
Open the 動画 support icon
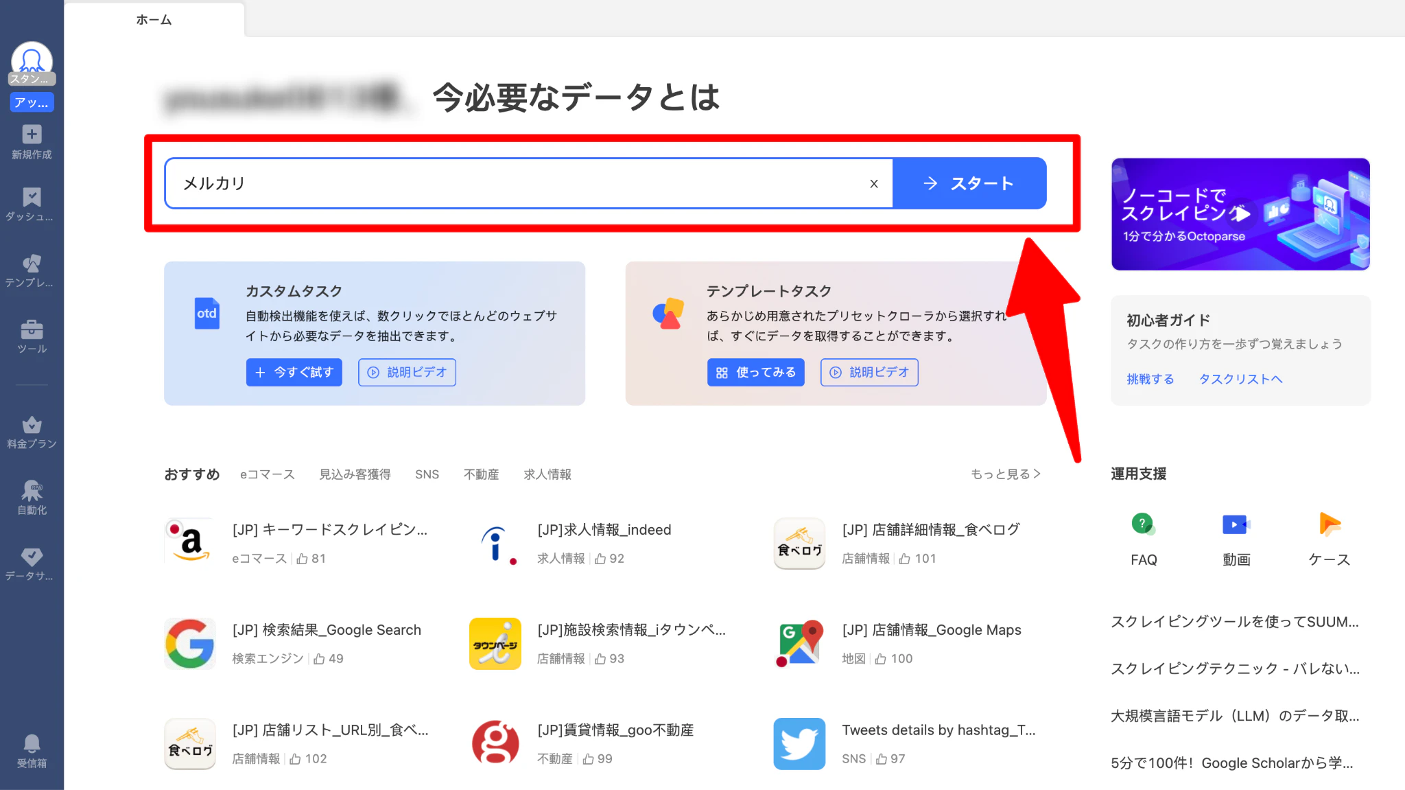(1236, 525)
